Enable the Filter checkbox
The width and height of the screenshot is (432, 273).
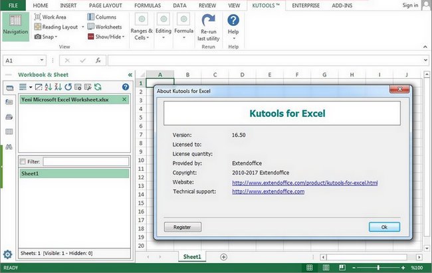coord(23,161)
